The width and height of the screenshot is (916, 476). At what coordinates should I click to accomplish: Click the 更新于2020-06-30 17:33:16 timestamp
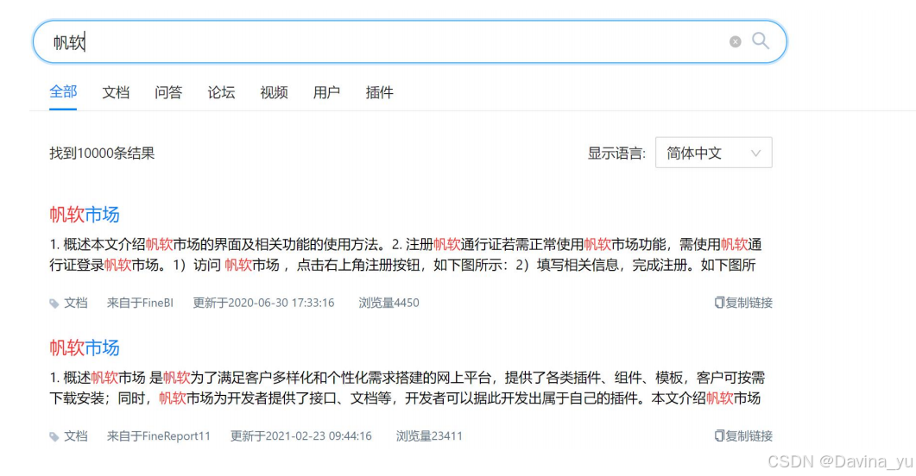click(x=263, y=303)
